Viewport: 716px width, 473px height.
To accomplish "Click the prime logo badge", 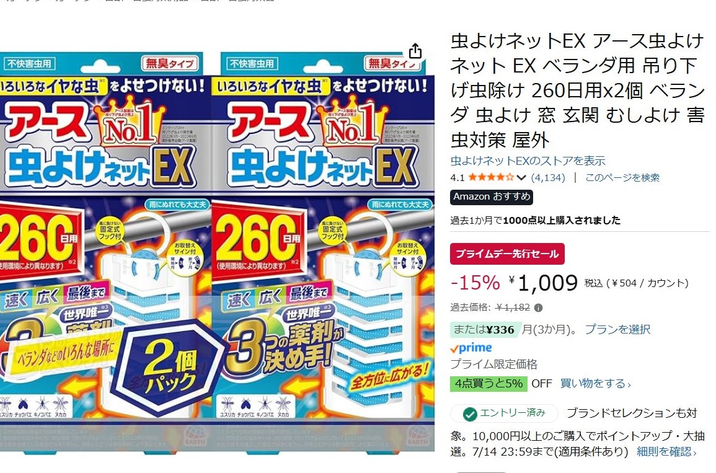I will tap(471, 348).
